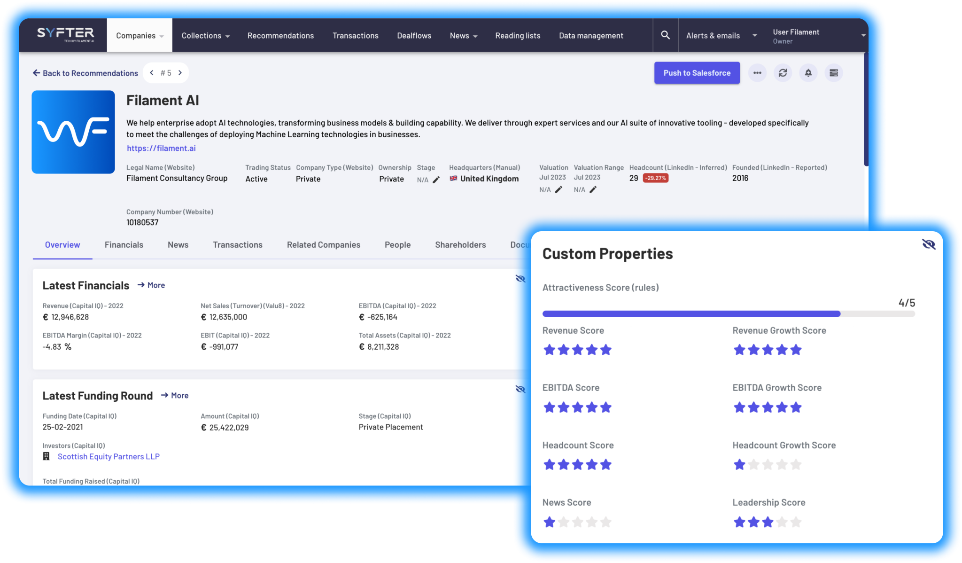Switch to the company Transactions tab
This screenshot has height=563, width=962.
pos(238,245)
